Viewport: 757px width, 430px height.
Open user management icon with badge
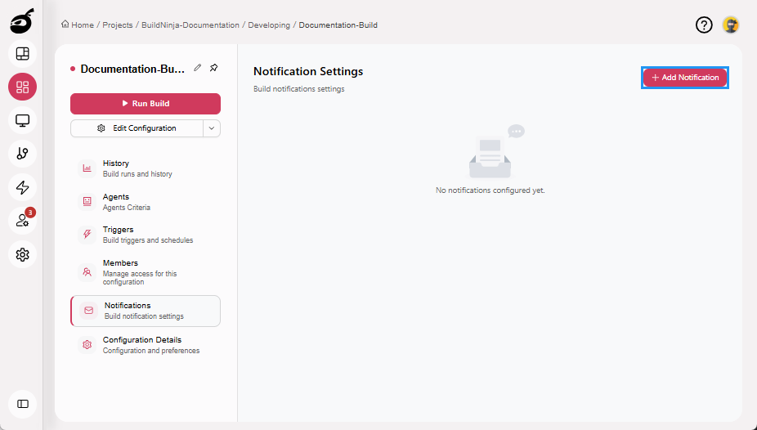[23, 221]
